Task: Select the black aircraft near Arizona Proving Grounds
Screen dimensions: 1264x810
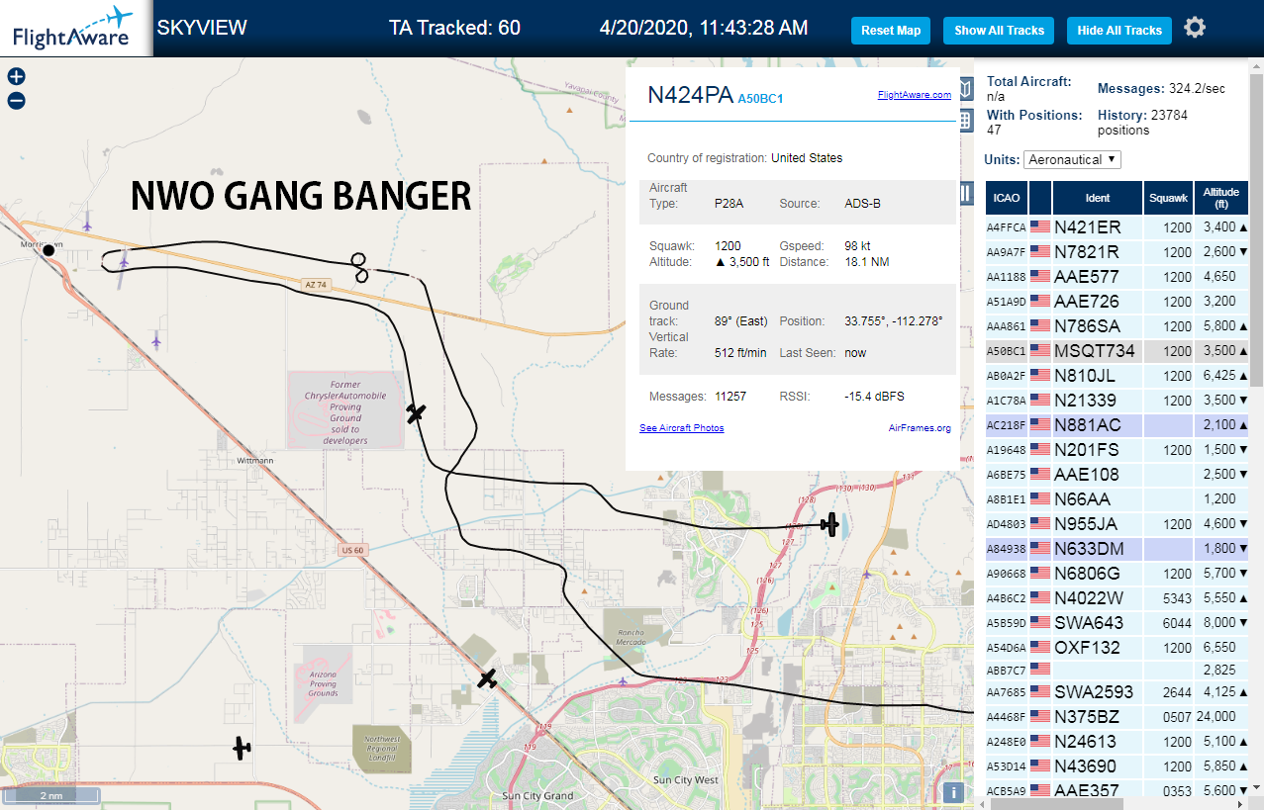Action: tap(243, 748)
